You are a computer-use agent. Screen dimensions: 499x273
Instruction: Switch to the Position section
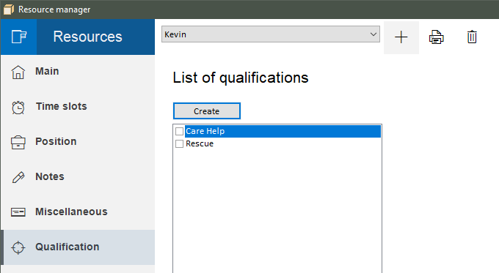pos(78,142)
